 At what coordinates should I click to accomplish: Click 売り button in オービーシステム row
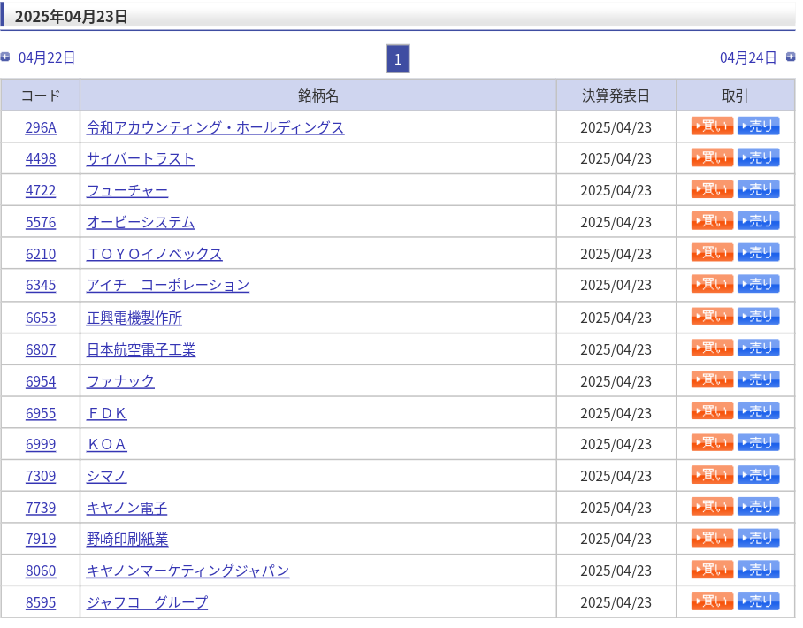758,221
